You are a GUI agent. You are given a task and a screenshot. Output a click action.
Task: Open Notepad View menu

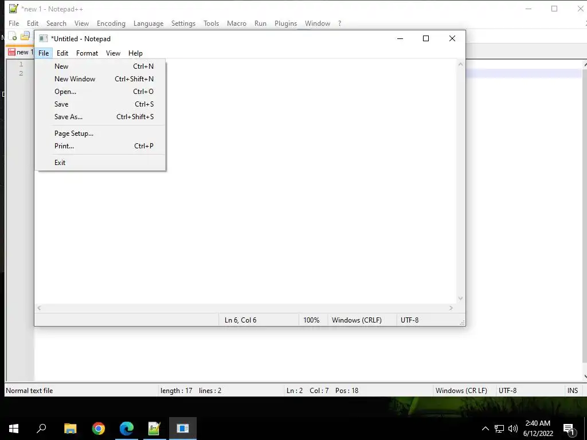pyautogui.click(x=113, y=53)
